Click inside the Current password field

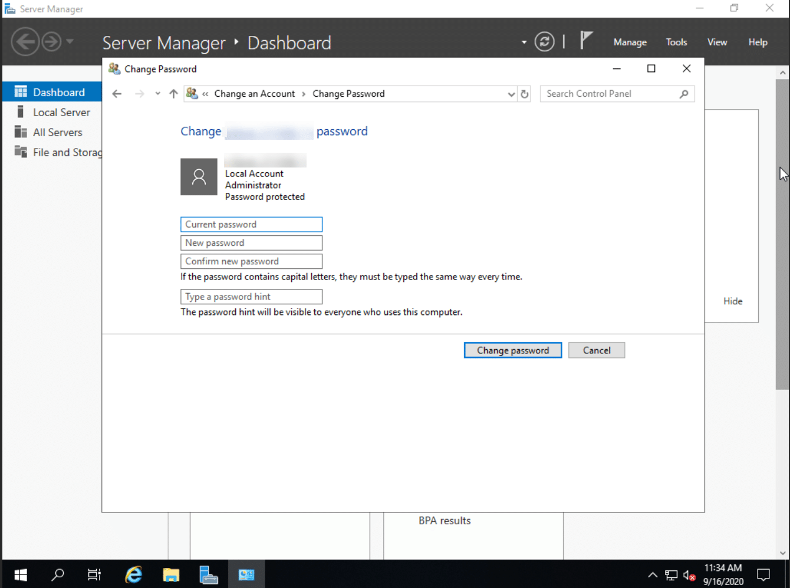[x=251, y=224]
